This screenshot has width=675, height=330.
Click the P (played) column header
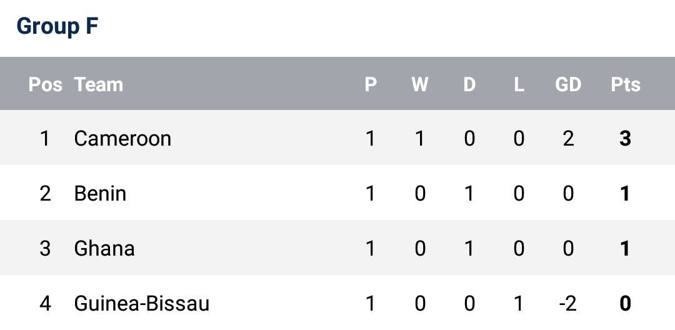[x=371, y=84]
